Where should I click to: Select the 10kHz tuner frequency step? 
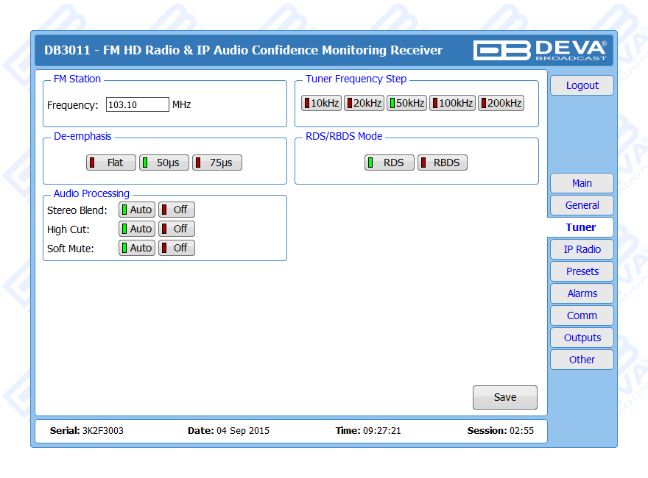point(321,103)
